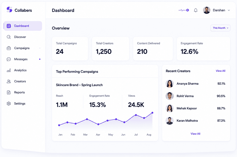
Task: Click the Analytics chart icon
Action: pyautogui.click(x=9, y=70)
